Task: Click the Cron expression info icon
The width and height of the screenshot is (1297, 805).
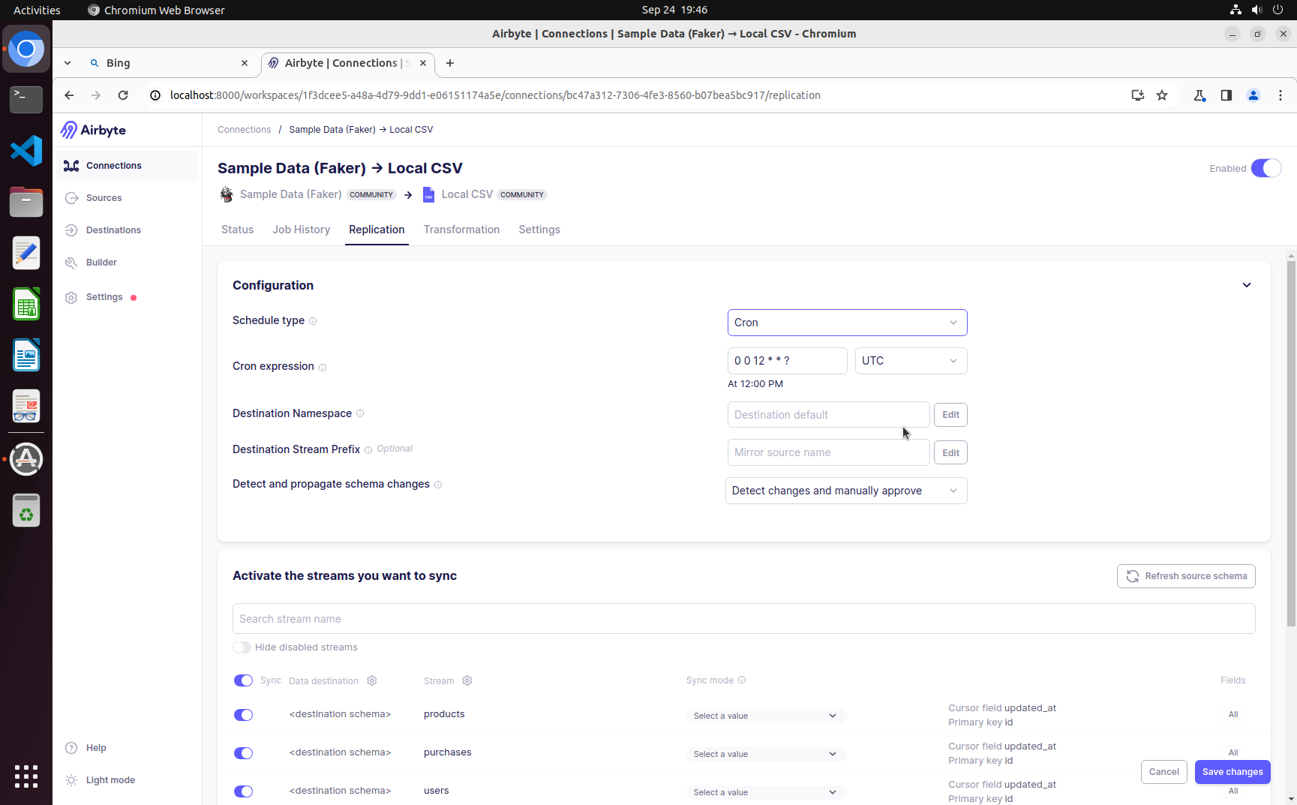Action: pyautogui.click(x=323, y=368)
